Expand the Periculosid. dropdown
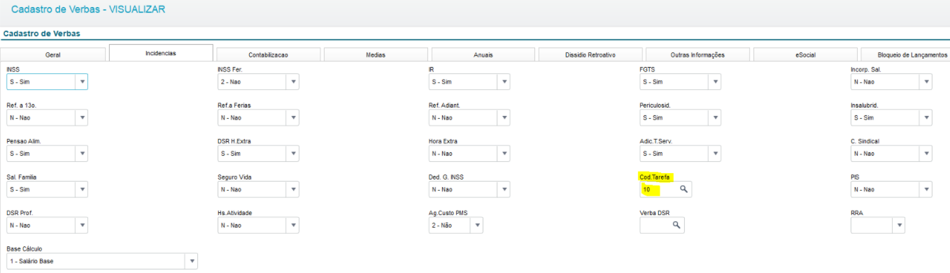Viewport: 950px width, 273px height. pos(716,117)
